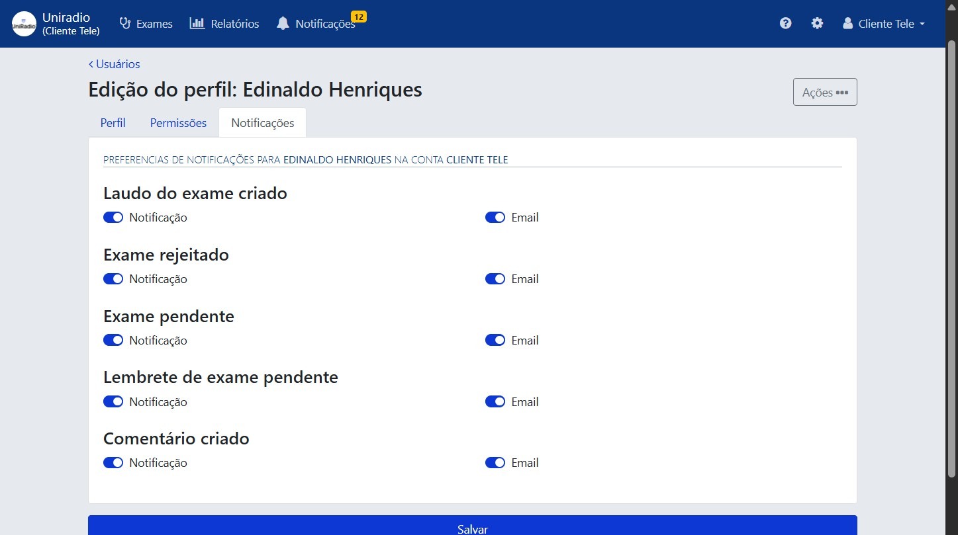Open settings with the gear icon
The height and width of the screenshot is (535, 958).
[x=817, y=23]
